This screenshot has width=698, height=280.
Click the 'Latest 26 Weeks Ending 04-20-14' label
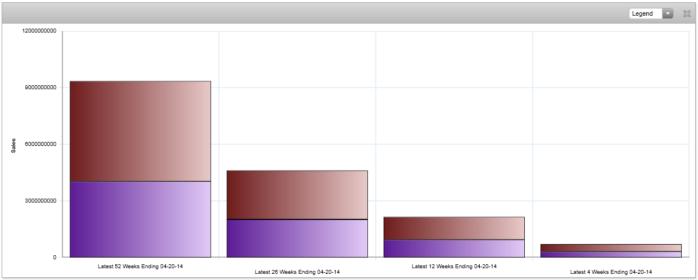pyautogui.click(x=297, y=272)
